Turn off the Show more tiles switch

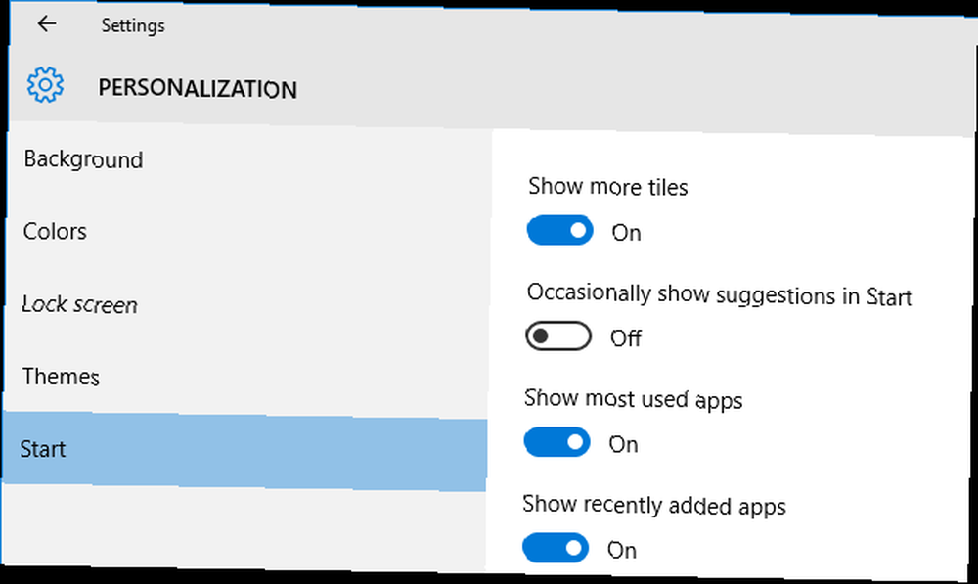point(560,230)
